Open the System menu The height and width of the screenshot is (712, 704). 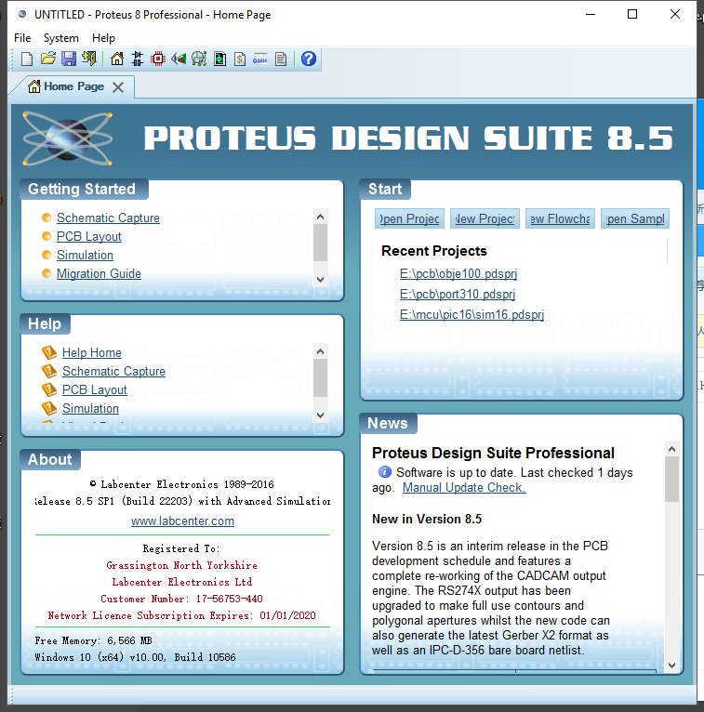[x=60, y=38]
